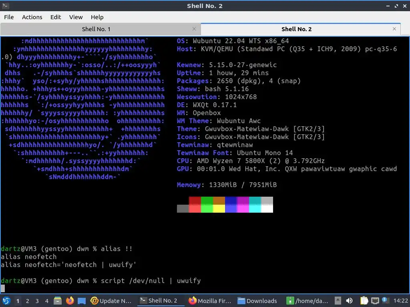Click the dark blue color block
Screen dimensions: 410x307
(x=231, y=201)
